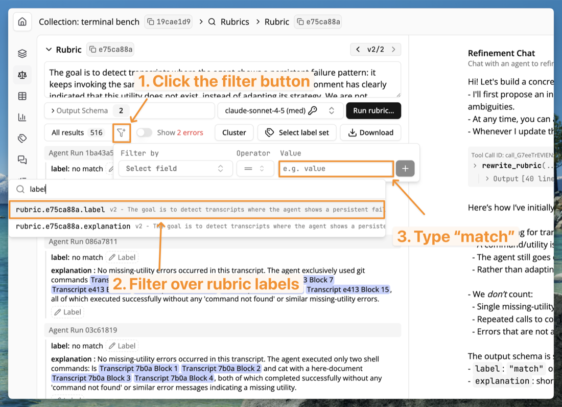Collapse the Rubric section chevron

49,50
